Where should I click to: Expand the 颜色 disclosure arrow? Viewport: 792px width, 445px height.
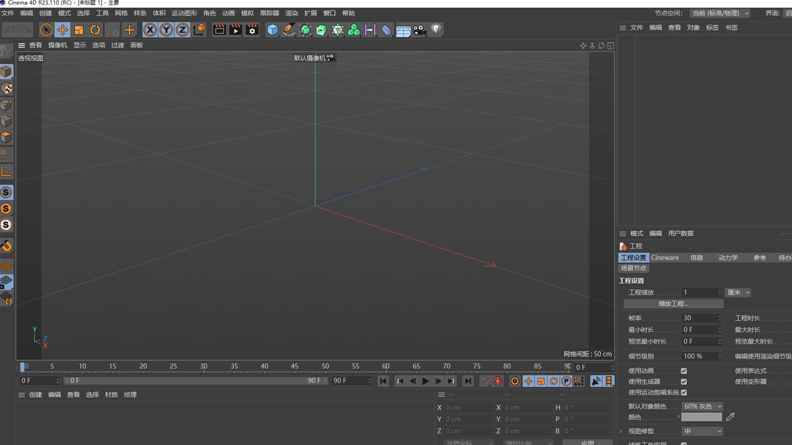pos(678,417)
